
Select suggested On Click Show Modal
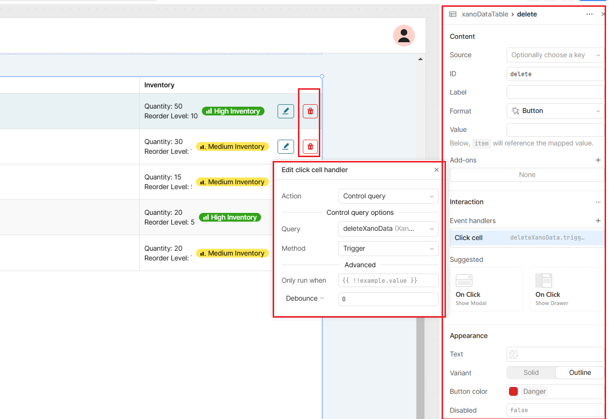click(486, 289)
